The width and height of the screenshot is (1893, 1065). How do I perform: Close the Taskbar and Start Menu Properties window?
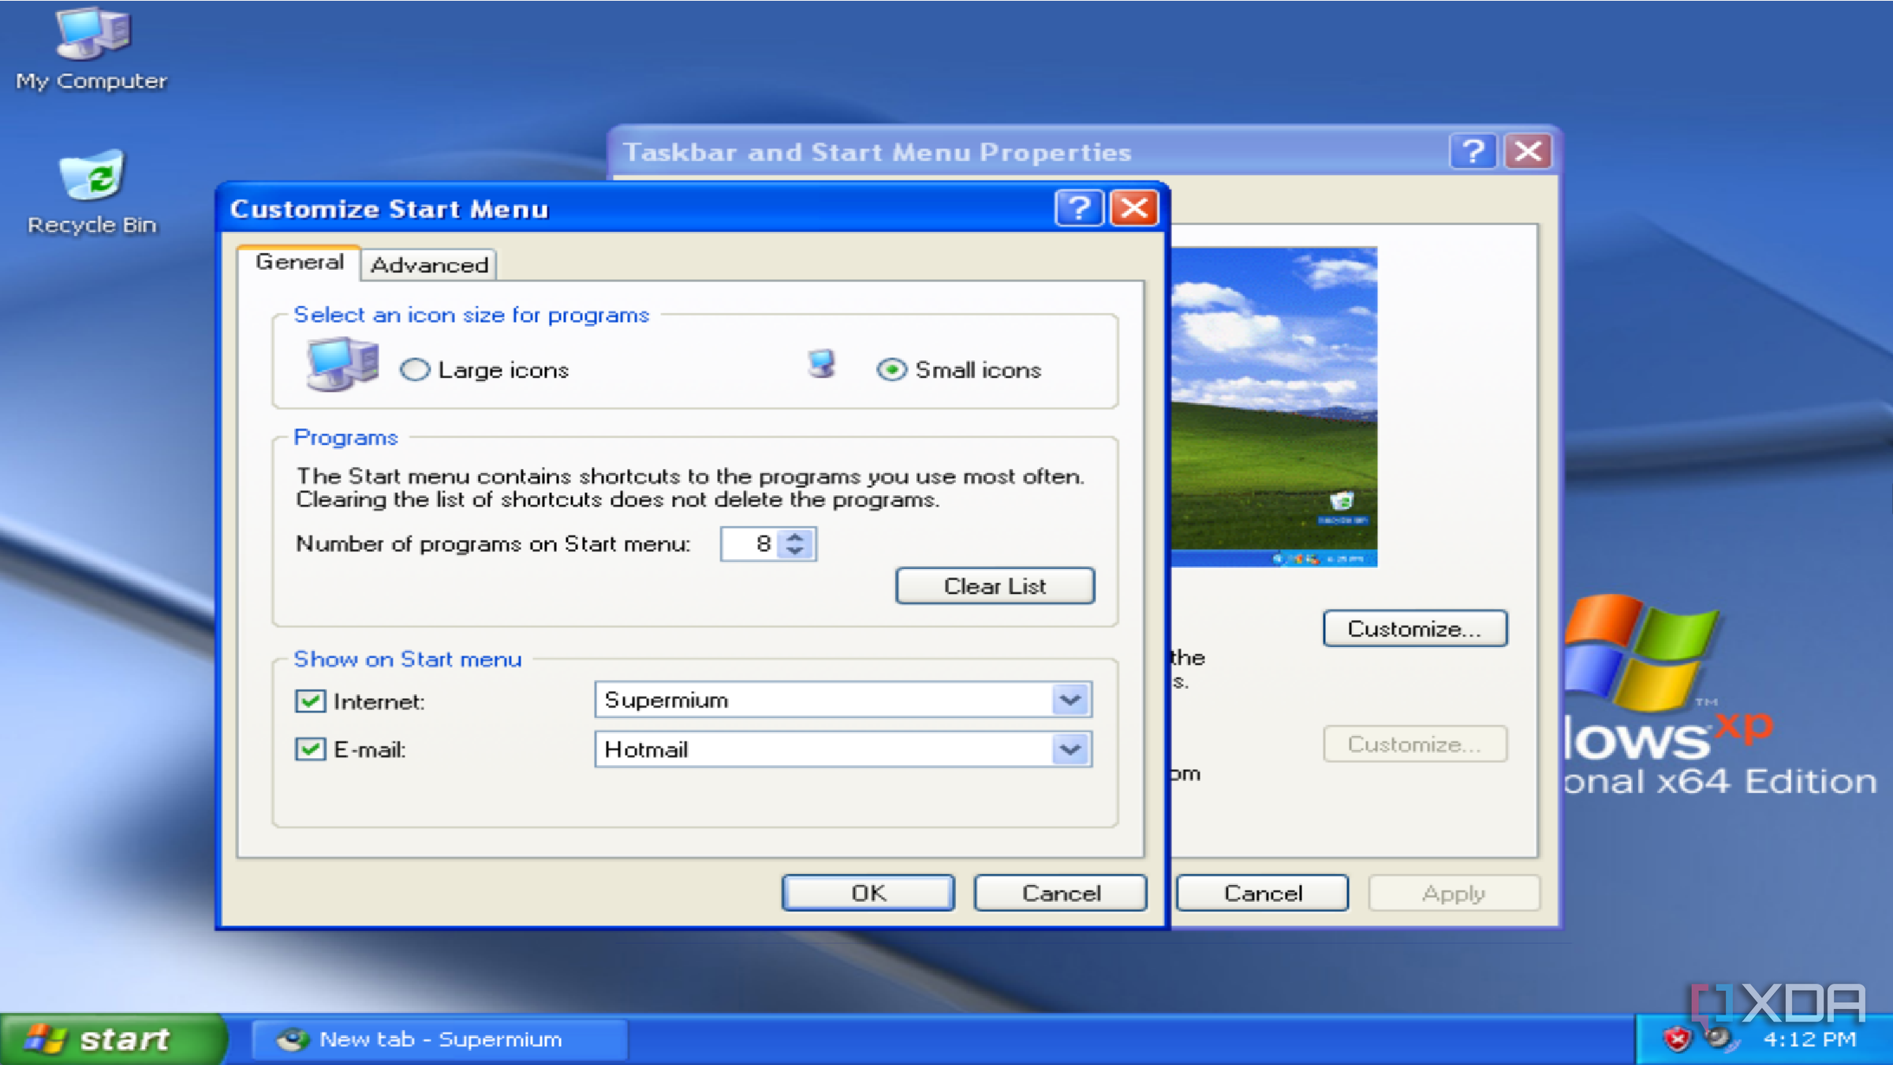(1528, 151)
